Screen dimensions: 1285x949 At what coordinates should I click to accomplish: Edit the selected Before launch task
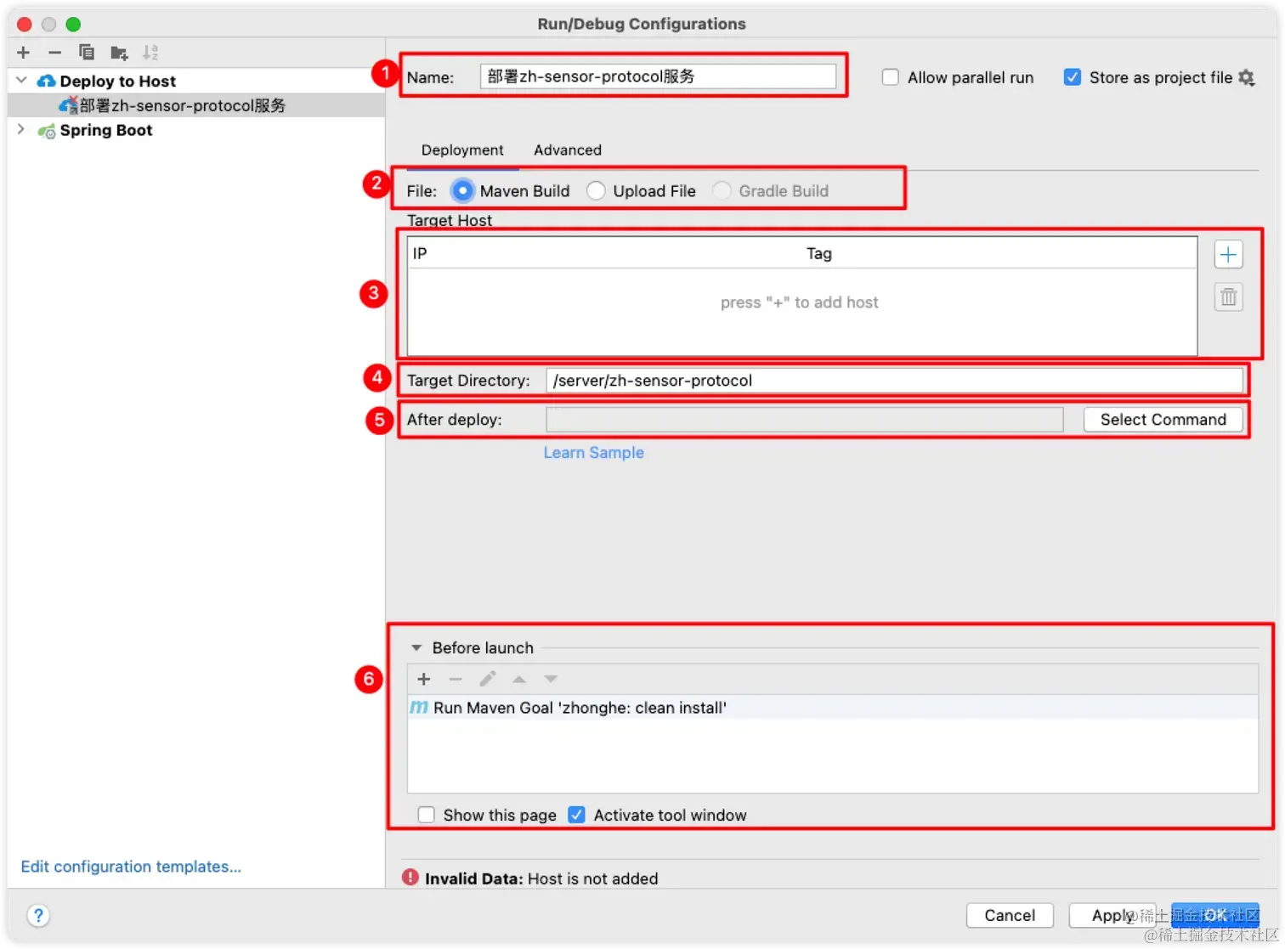pos(487,679)
